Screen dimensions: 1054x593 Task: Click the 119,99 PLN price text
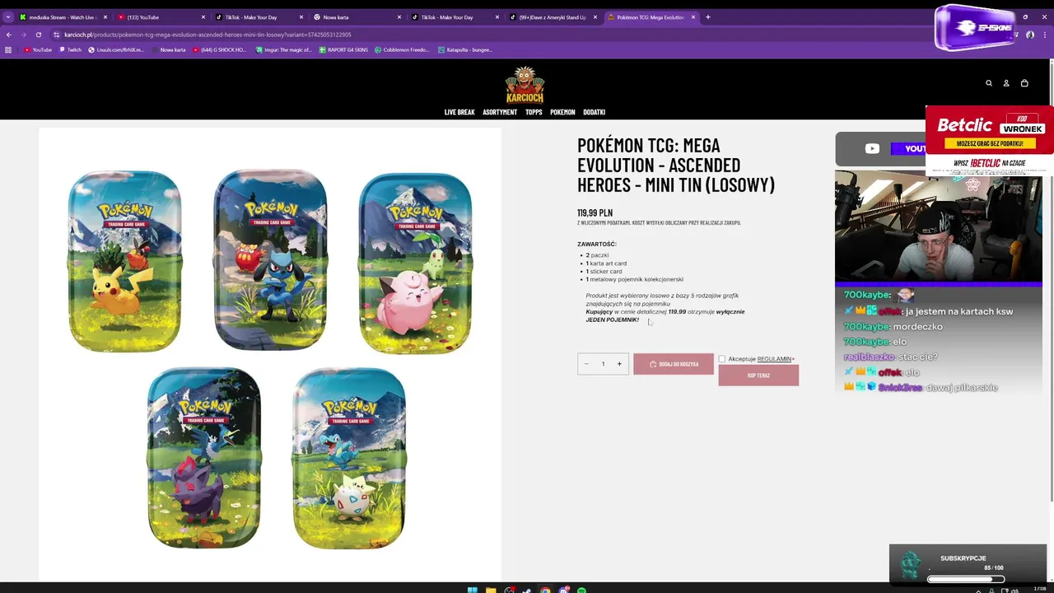(595, 212)
